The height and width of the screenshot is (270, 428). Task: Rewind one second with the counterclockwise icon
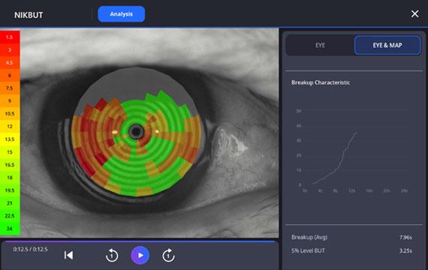click(112, 256)
